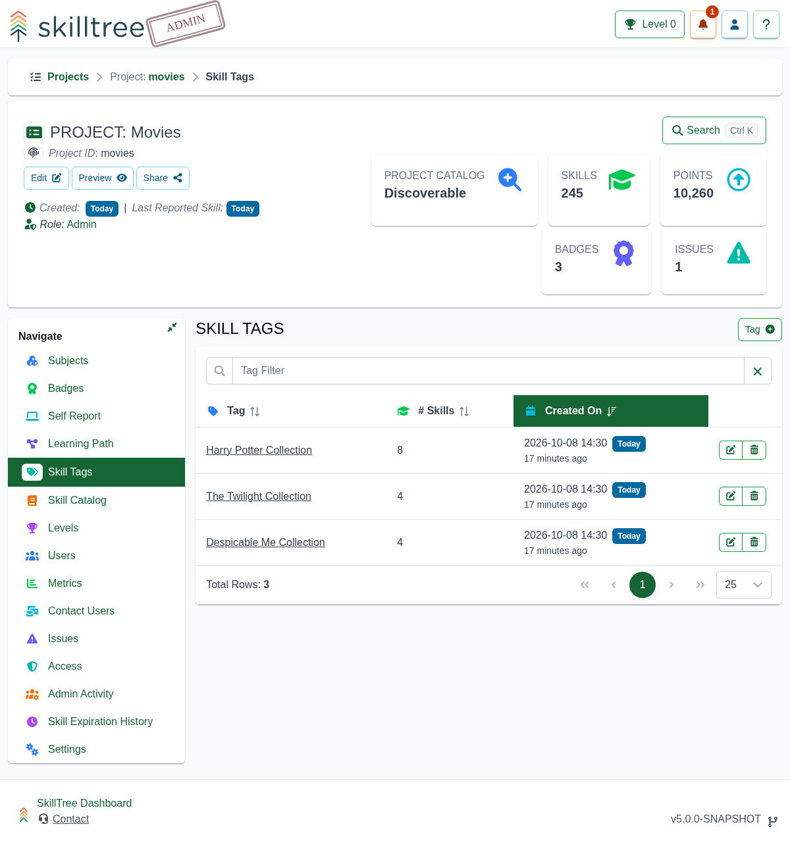This screenshot has width=790, height=843.
Task: Clear the tag filter with X
Action: pos(758,371)
